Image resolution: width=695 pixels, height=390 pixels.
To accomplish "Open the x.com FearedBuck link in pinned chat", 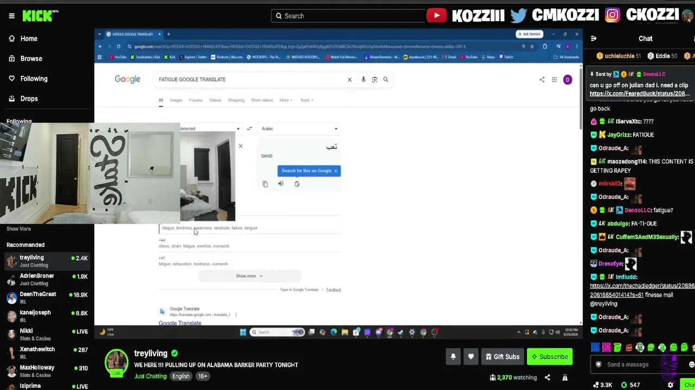I will [x=640, y=94].
